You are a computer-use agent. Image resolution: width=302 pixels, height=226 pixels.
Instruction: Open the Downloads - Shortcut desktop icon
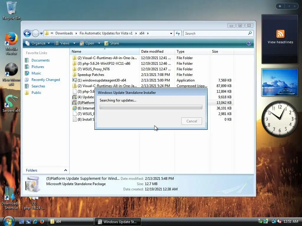click(x=11, y=198)
